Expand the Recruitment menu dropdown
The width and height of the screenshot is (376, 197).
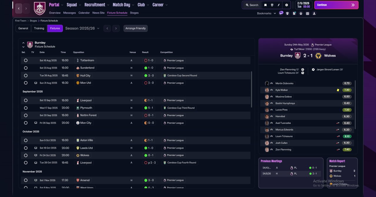109,5
